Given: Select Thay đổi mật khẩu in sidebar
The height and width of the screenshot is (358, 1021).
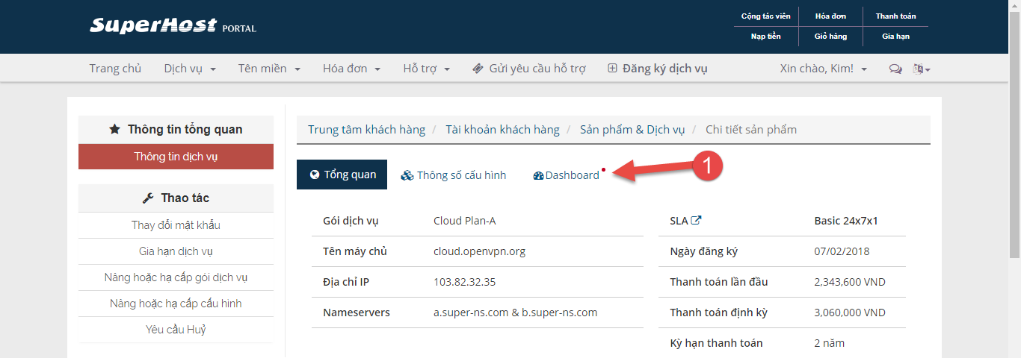Looking at the screenshot, I should pos(176,225).
